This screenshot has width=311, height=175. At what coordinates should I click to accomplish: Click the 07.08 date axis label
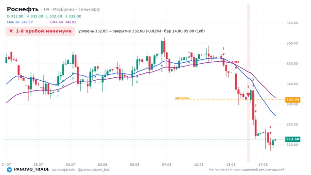(x=167, y=164)
